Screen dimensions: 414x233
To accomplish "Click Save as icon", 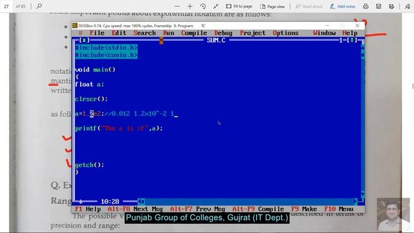I will point(391,6).
